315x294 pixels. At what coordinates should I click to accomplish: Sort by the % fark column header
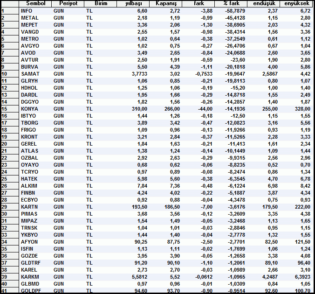231,4
